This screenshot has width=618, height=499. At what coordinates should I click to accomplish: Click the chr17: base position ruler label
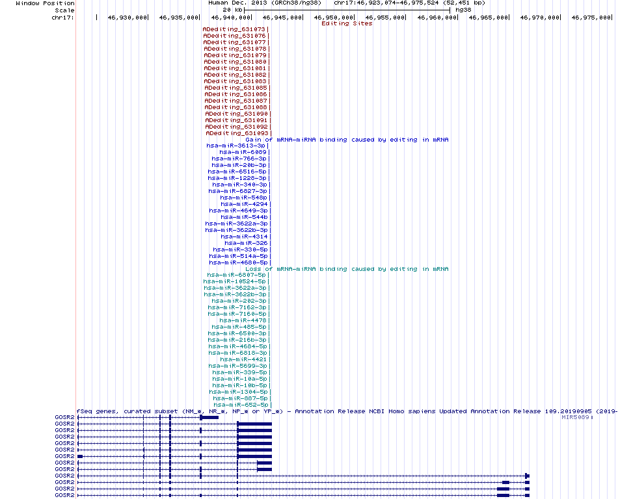pyautogui.click(x=62, y=18)
